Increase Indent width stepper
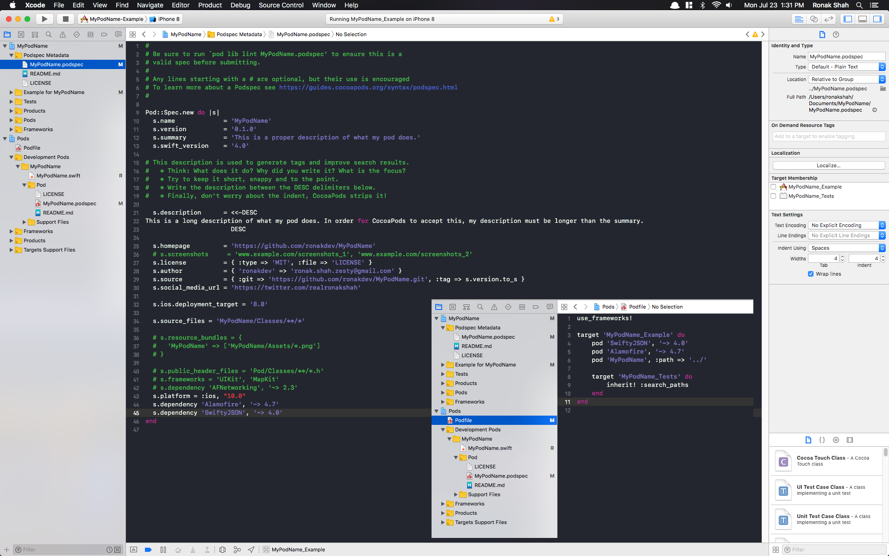Image resolution: width=889 pixels, height=556 pixels. pos(883,257)
